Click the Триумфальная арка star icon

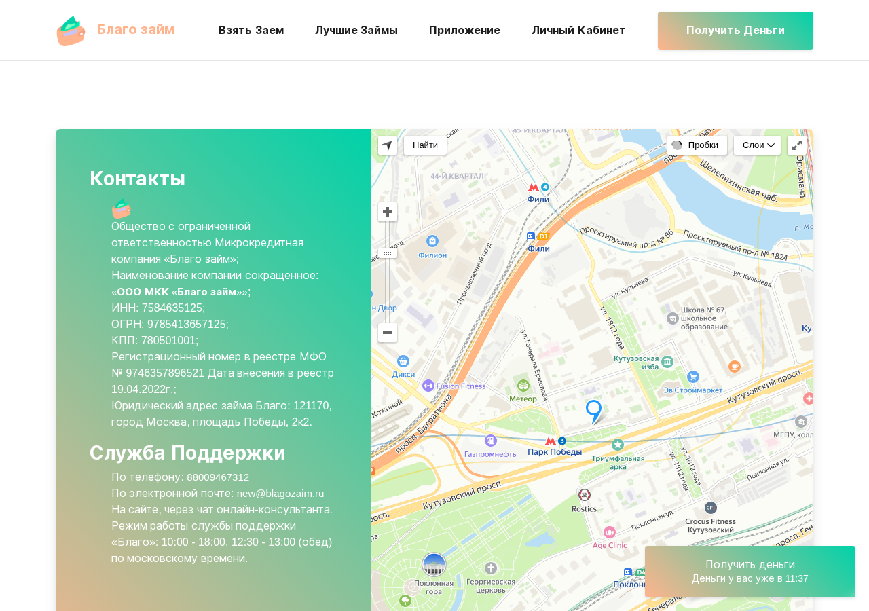pyautogui.click(x=618, y=445)
